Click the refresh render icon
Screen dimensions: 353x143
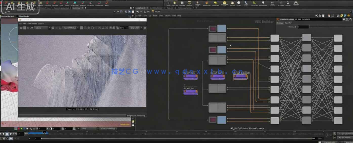point(28,28)
